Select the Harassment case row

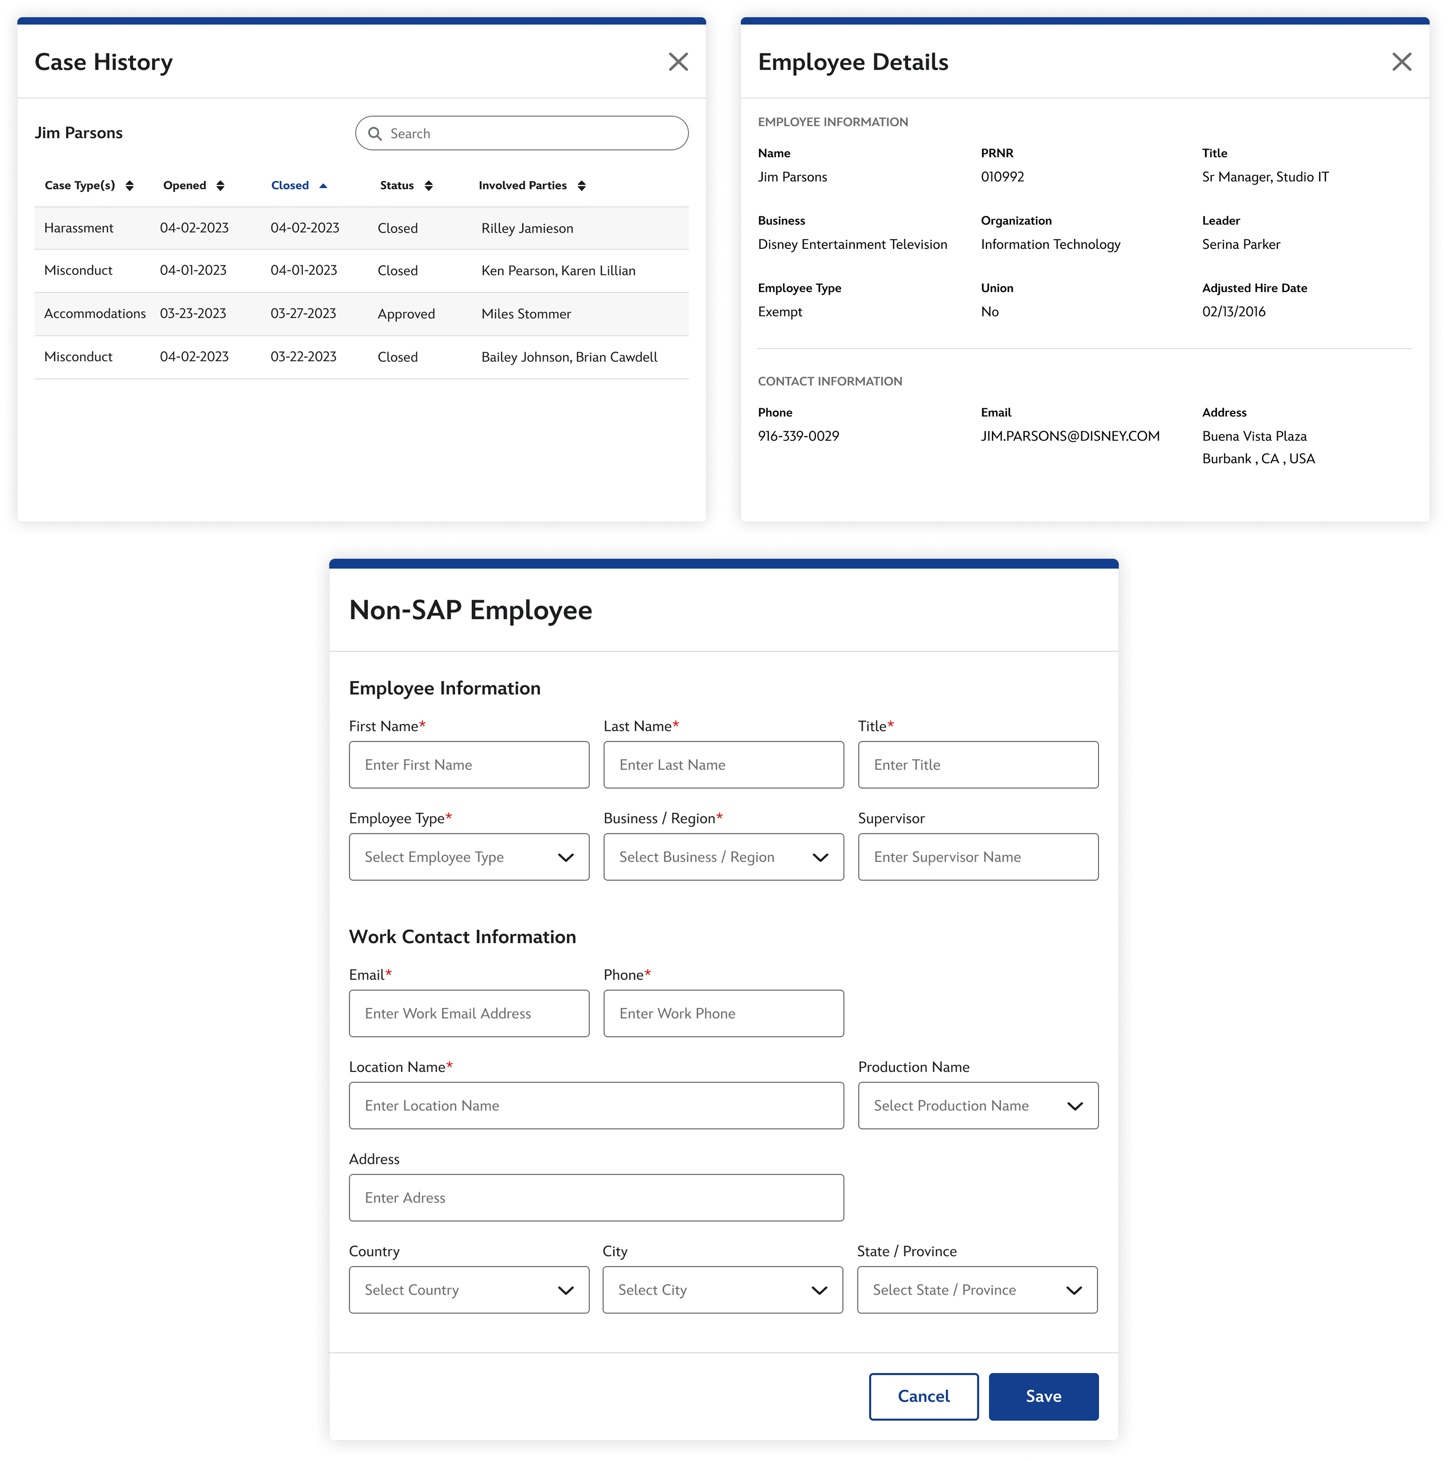(361, 228)
